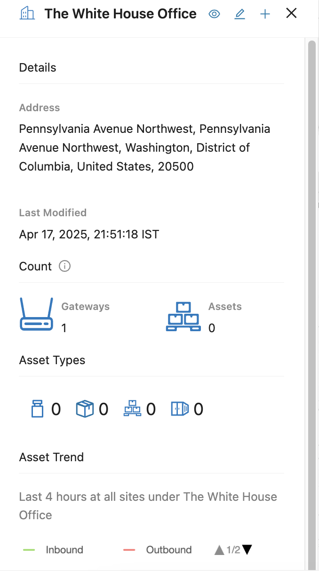Select the bottle asset type icon
Screen dimensions: 319x571
(38, 409)
